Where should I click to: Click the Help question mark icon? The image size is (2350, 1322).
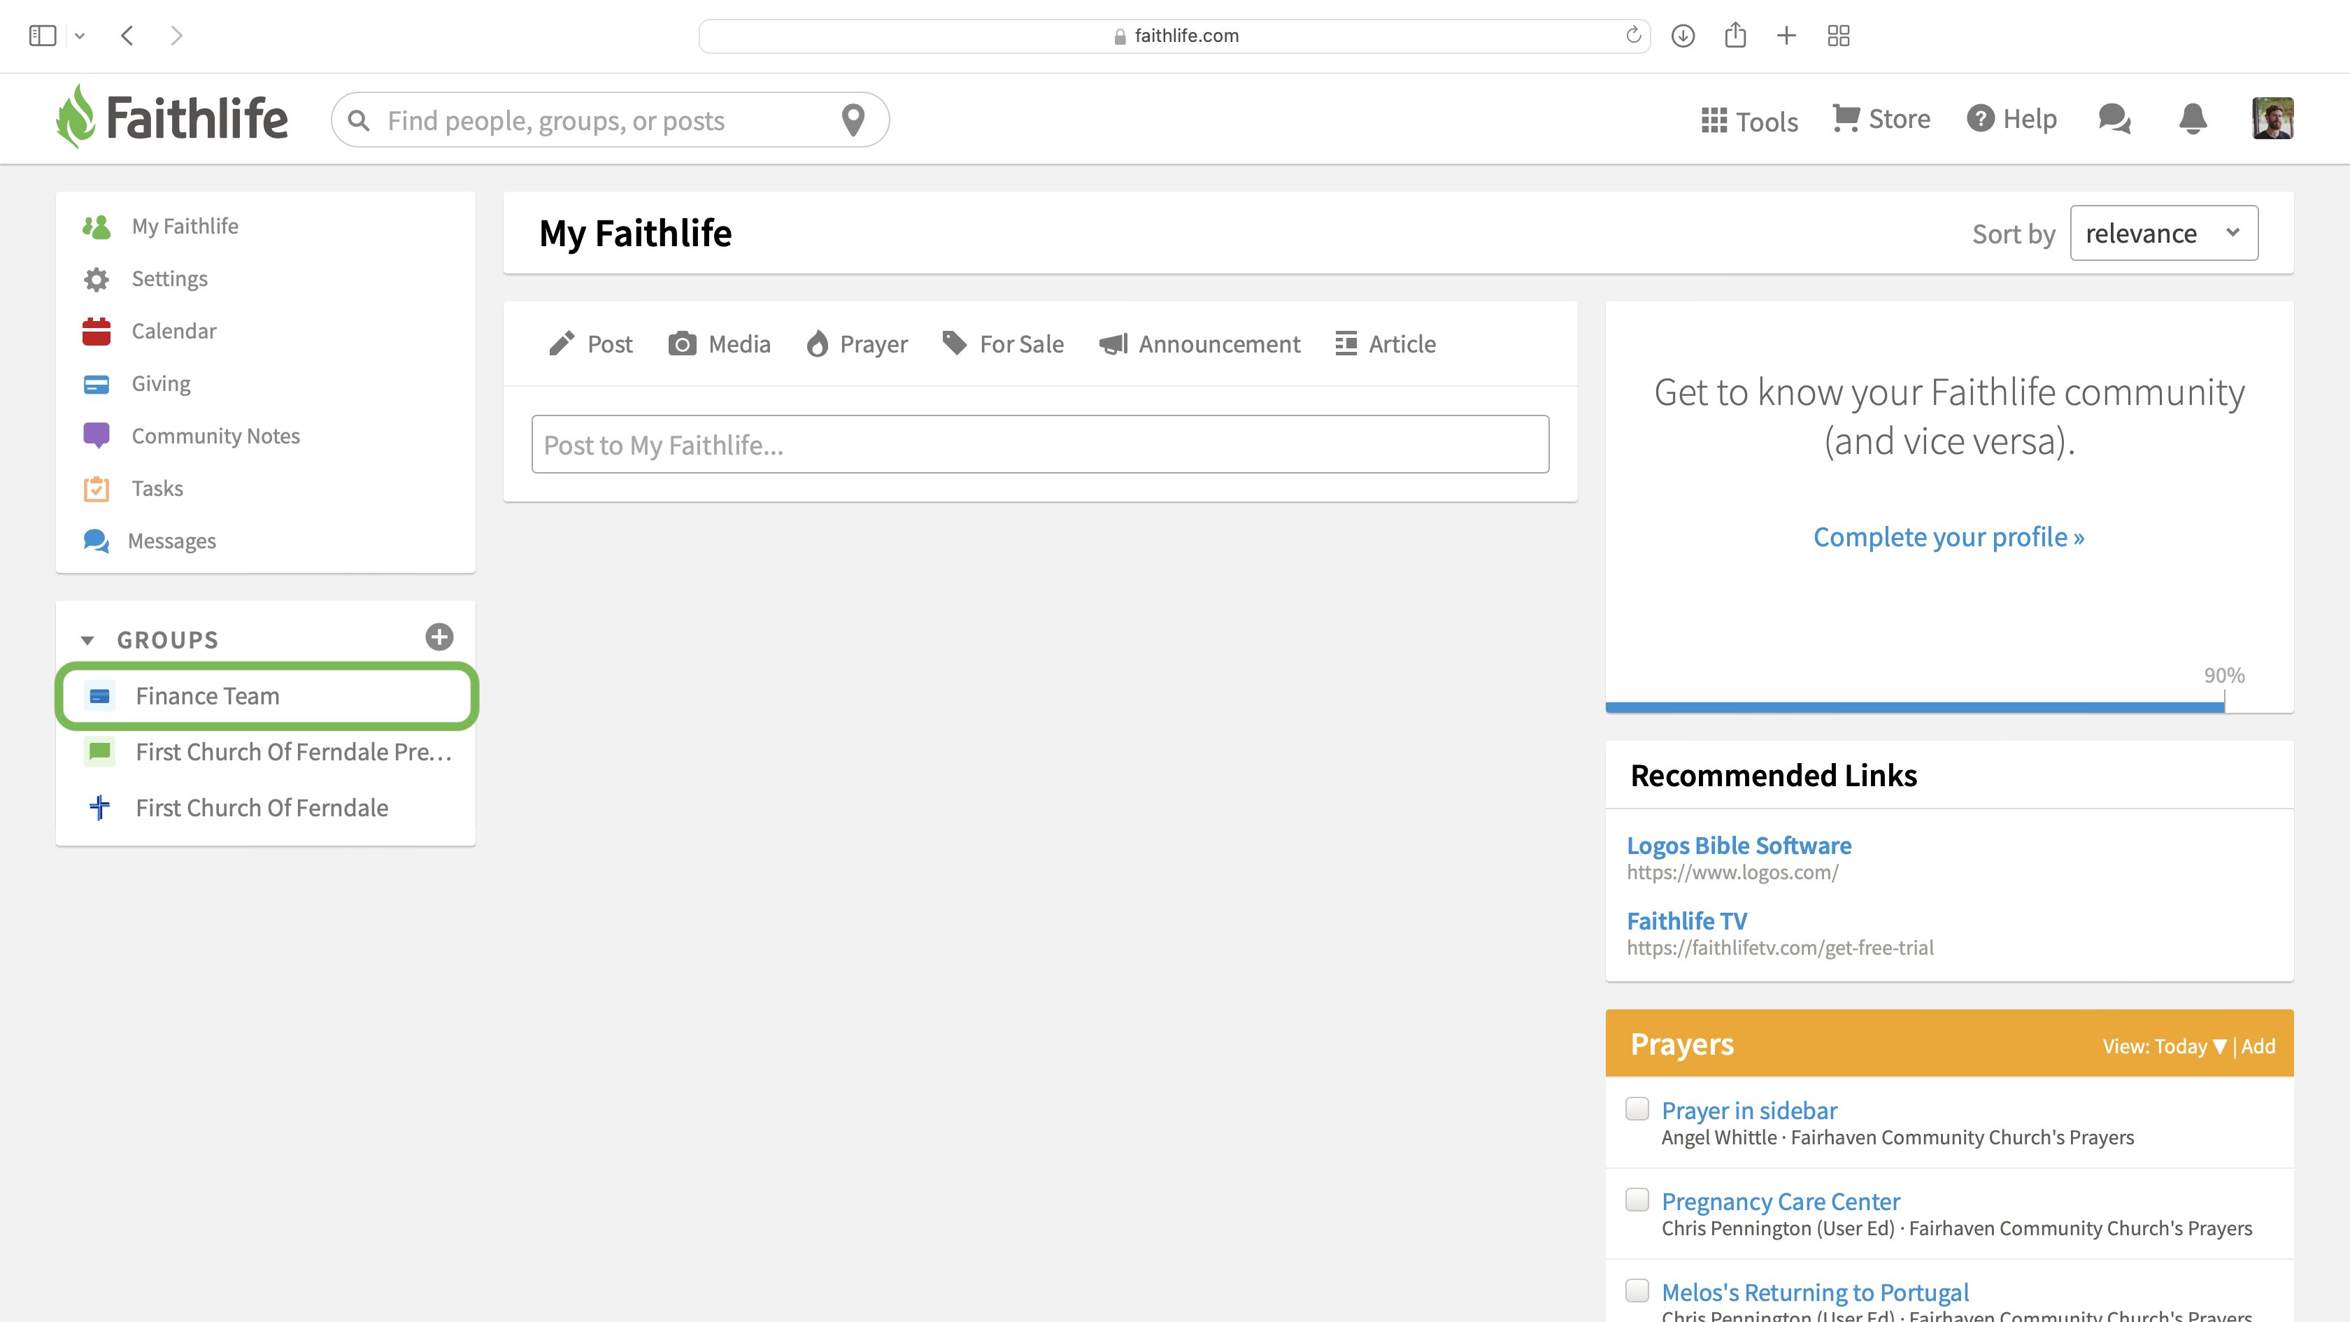click(1981, 119)
